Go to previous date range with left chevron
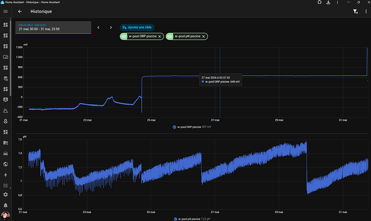This screenshot has height=221, width=371. coord(98,27)
